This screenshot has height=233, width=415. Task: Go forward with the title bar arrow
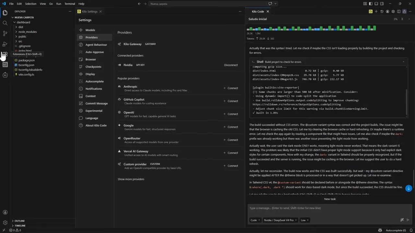coord(145,4)
